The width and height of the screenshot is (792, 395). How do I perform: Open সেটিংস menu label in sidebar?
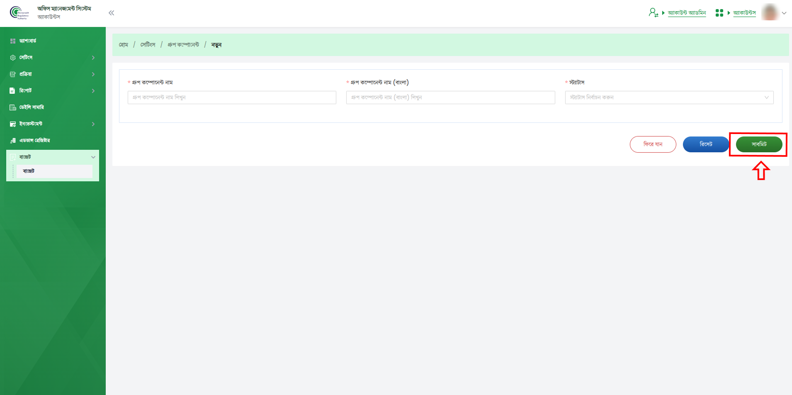[26, 58]
